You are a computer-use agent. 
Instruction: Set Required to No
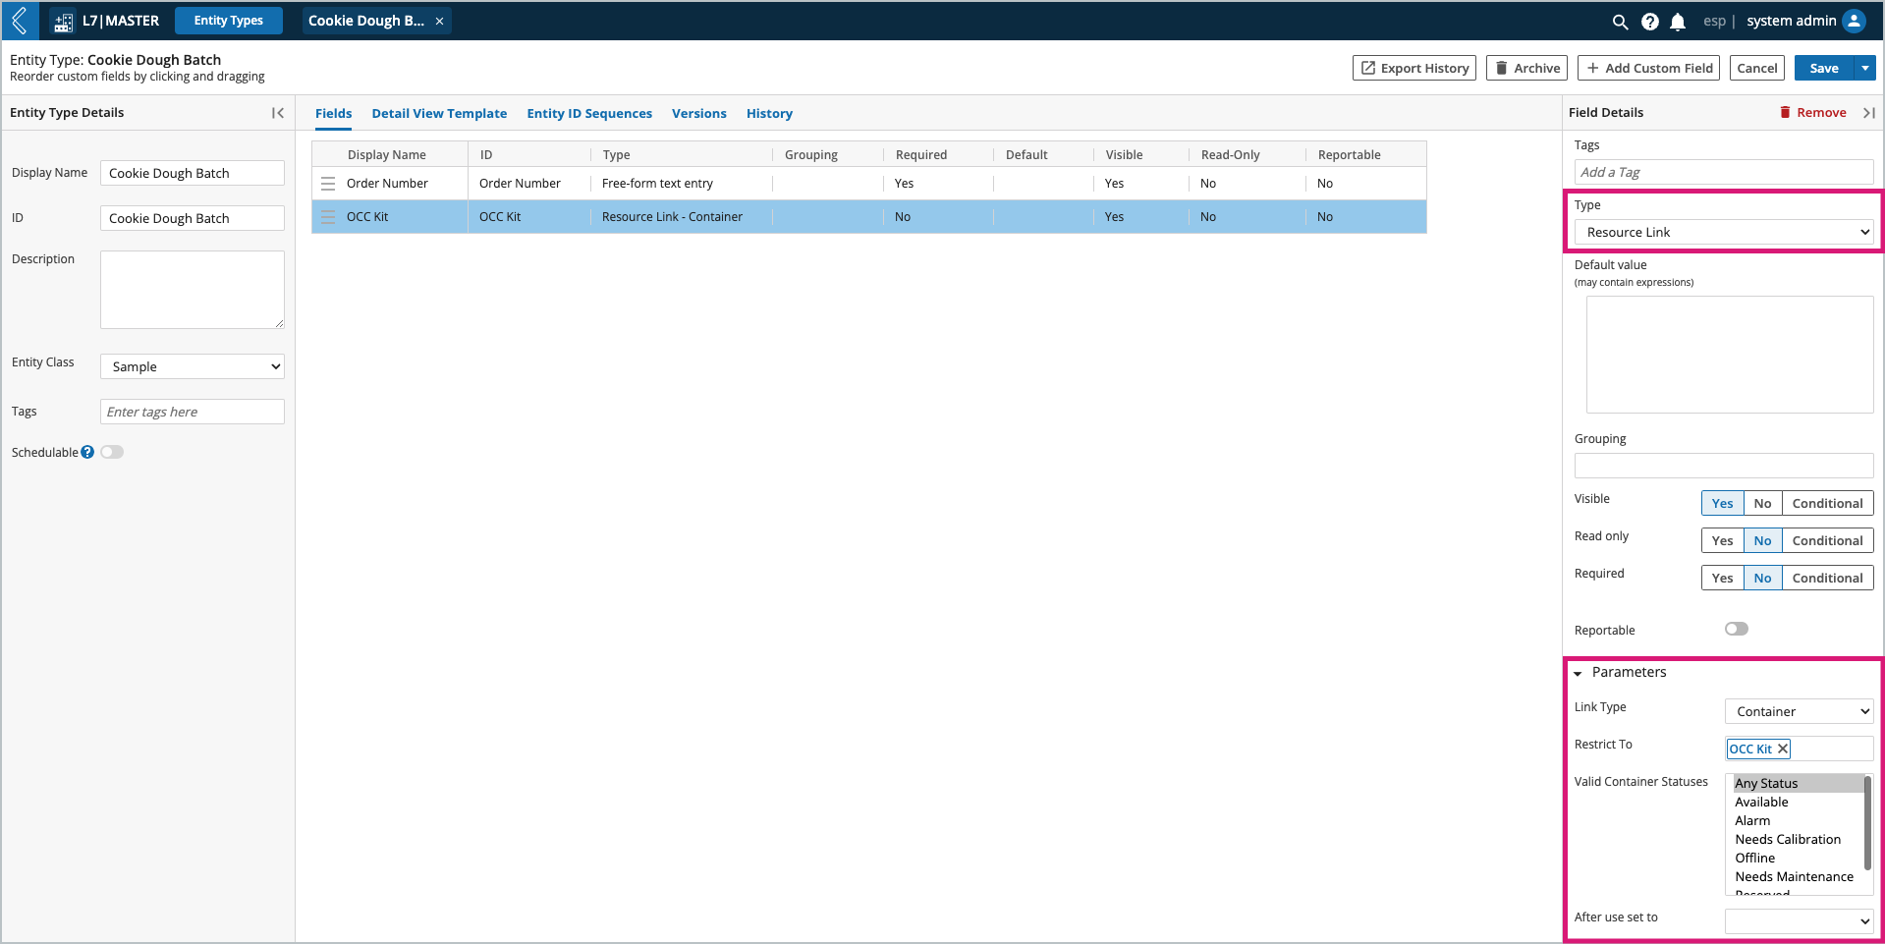[1763, 578]
